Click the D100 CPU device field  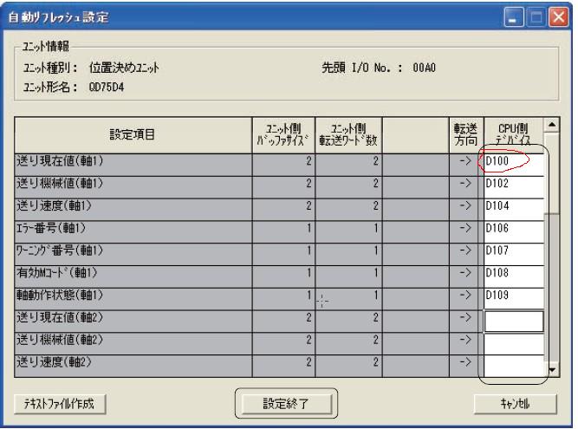pyautogui.click(x=513, y=161)
